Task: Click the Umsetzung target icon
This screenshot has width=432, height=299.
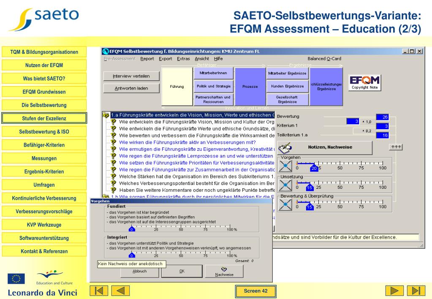Action: [285, 185]
